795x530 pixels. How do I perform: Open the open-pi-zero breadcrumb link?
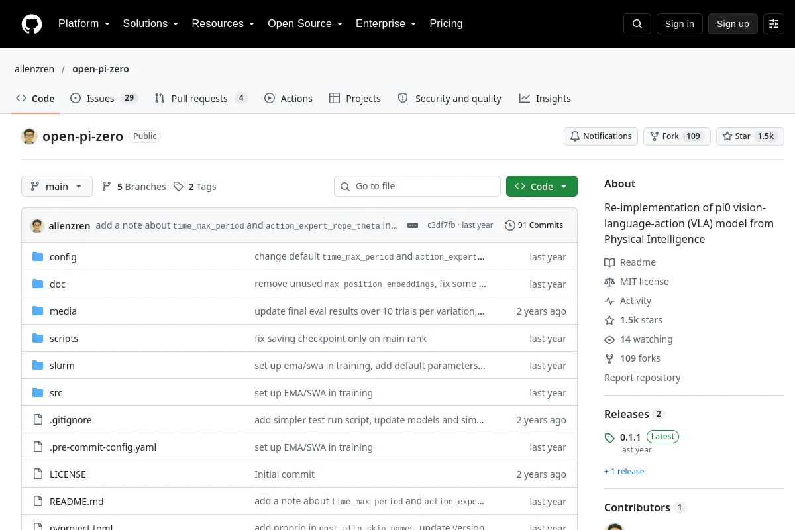101,69
